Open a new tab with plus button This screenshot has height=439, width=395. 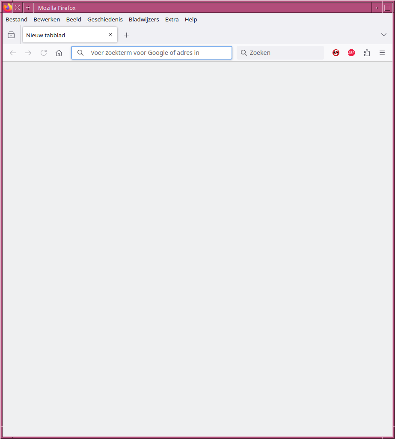point(126,35)
